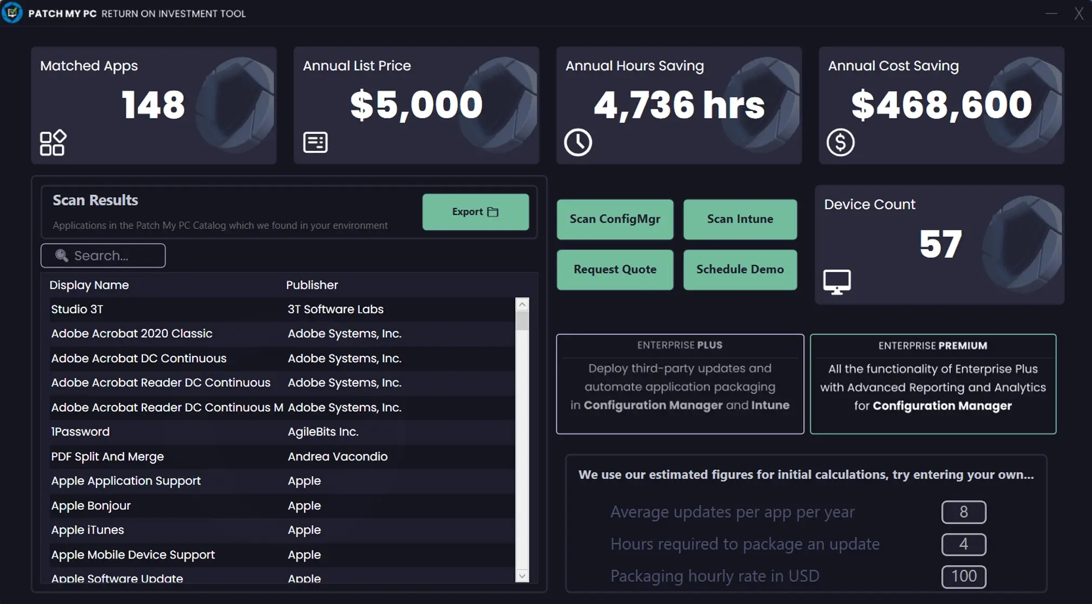Edit average updates per app per year value
1092x604 pixels.
click(963, 512)
